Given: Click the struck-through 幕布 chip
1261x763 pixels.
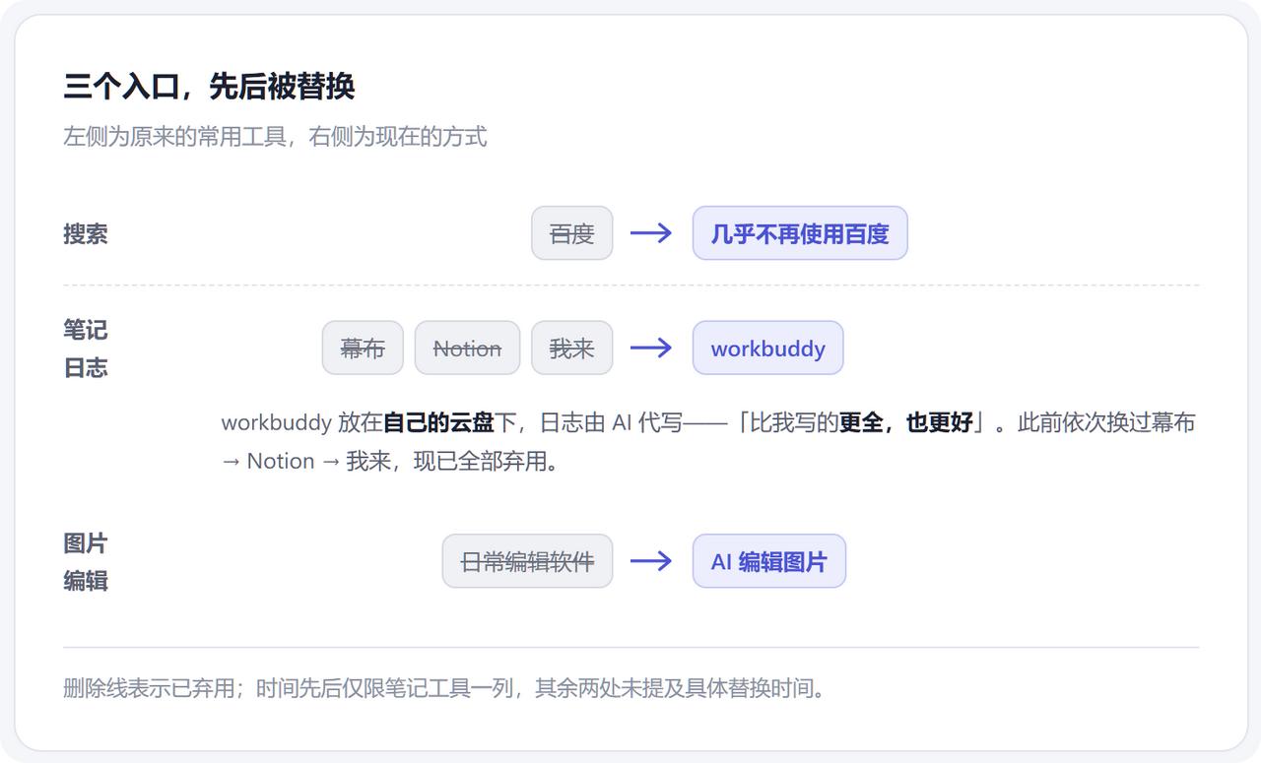Looking at the screenshot, I should click(x=363, y=348).
